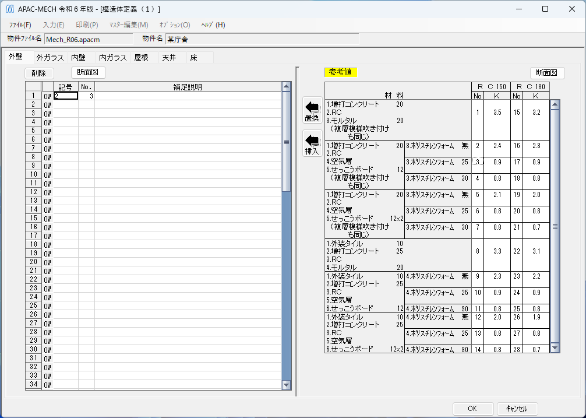
Task: Click the APAC-MECH app icon in title bar
Action: point(10,9)
